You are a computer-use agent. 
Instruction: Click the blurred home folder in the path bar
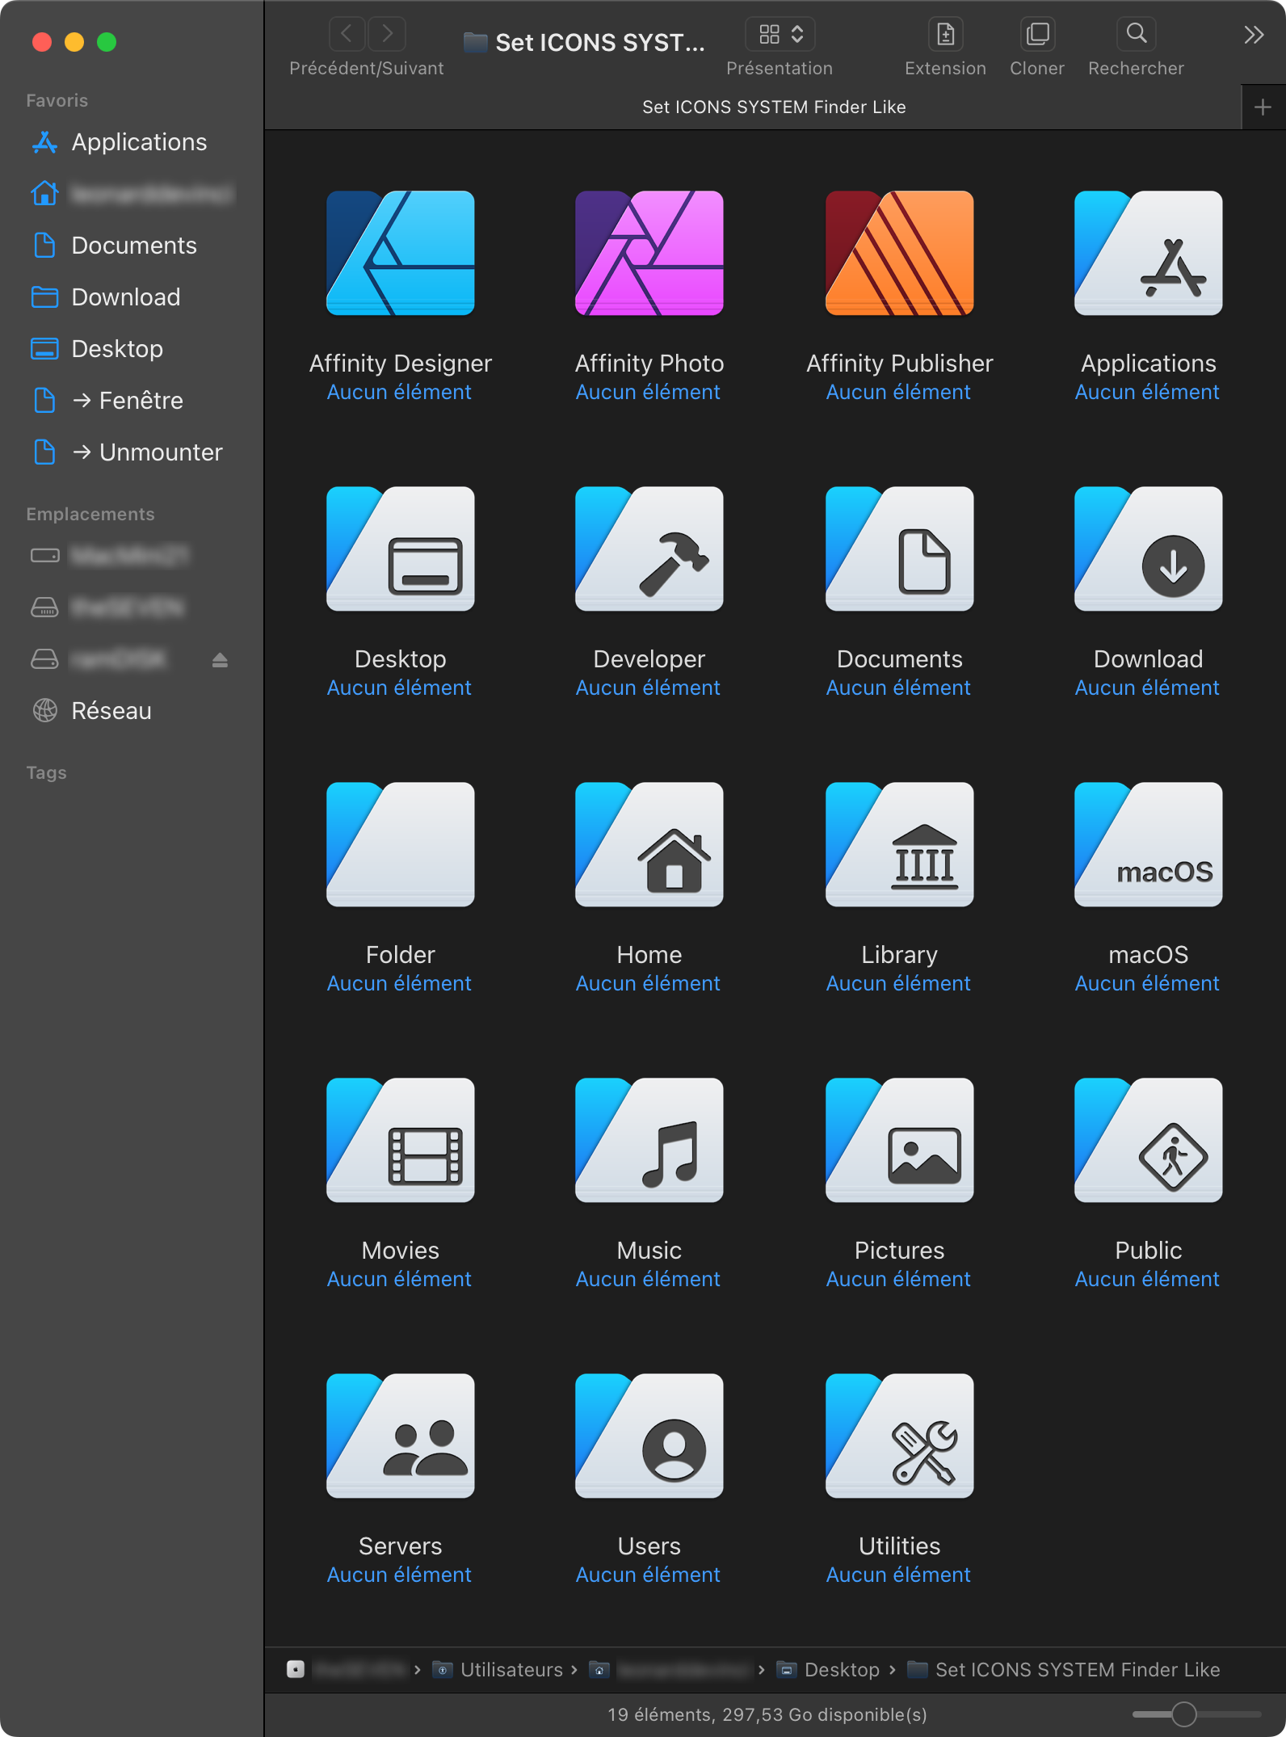coord(670,1669)
